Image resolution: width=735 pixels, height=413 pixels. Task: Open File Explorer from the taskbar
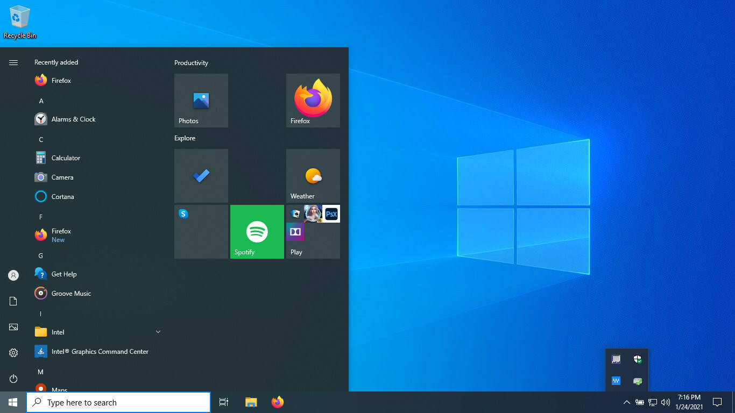point(251,402)
